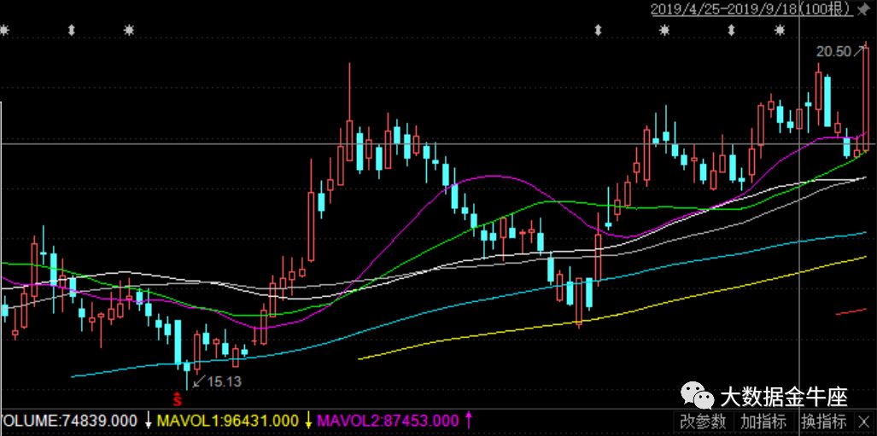Click the 换指标 button

pos(823,421)
